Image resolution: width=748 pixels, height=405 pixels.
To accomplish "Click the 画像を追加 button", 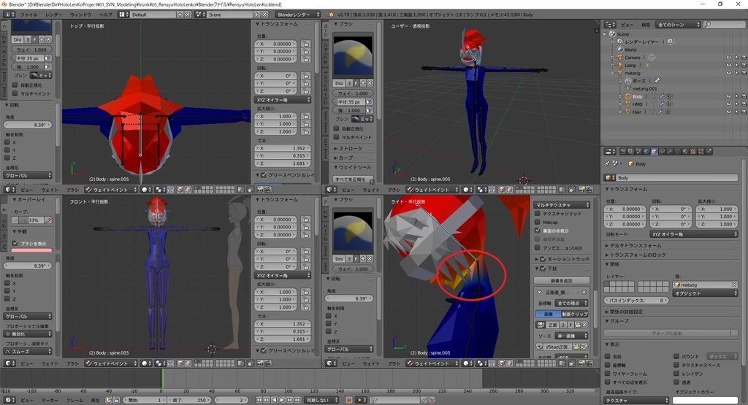I will click(x=562, y=281).
